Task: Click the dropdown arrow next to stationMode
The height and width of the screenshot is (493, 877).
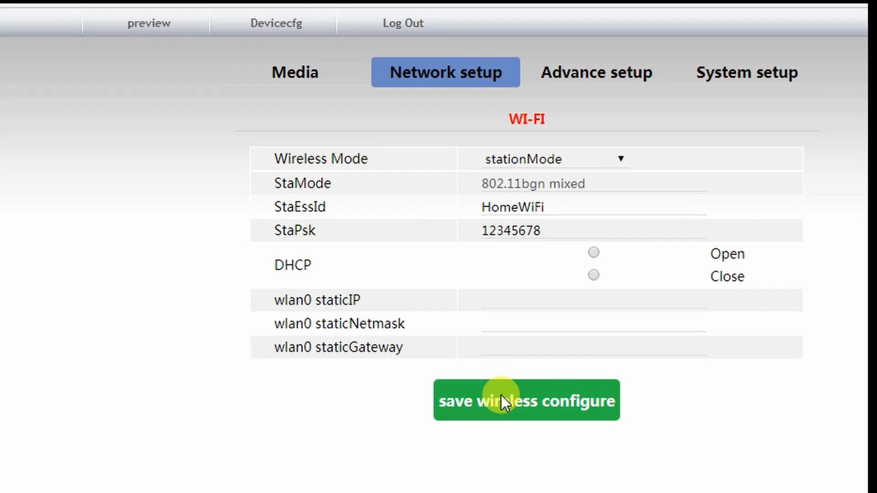Action: [621, 159]
